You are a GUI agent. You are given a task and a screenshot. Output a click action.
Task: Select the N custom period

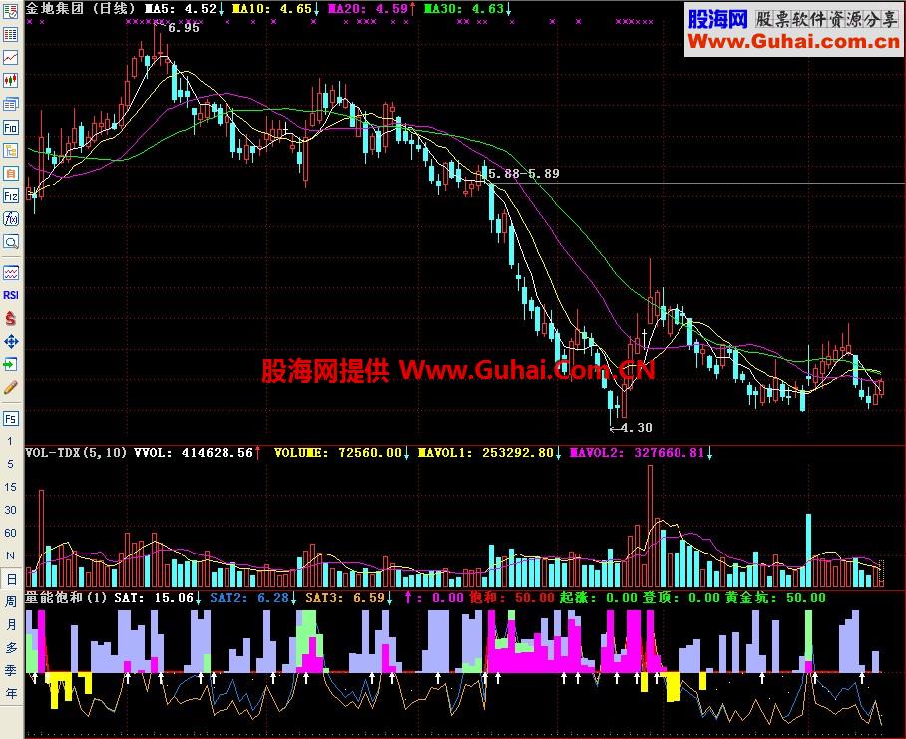pyautogui.click(x=10, y=555)
